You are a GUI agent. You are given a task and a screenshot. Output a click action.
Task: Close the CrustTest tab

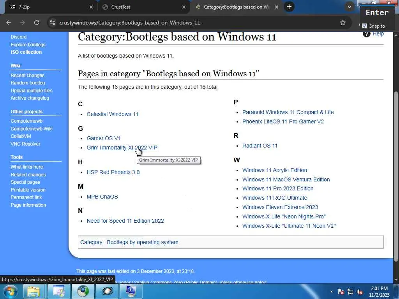coord(184,7)
